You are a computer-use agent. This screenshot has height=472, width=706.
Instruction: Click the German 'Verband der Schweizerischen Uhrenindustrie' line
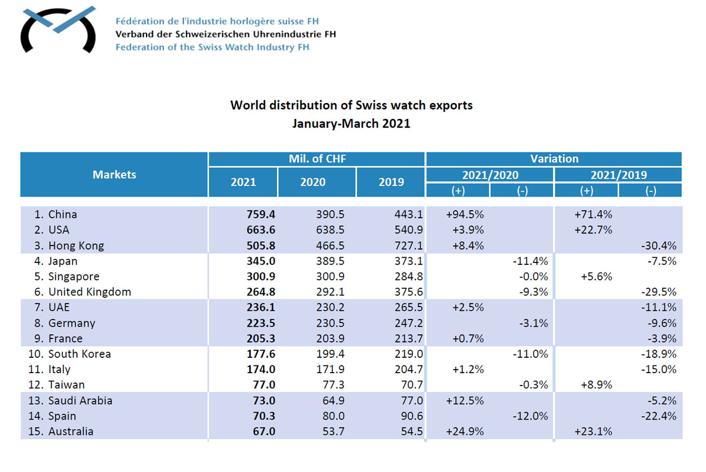click(226, 34)
